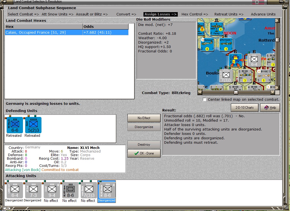
Task: Click the Whirlwind fighter counter on map
Action: 207,44
